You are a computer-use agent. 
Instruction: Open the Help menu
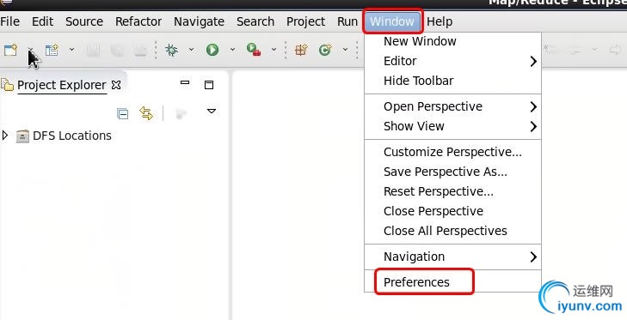pyautogui.click(x=440, y=21)
